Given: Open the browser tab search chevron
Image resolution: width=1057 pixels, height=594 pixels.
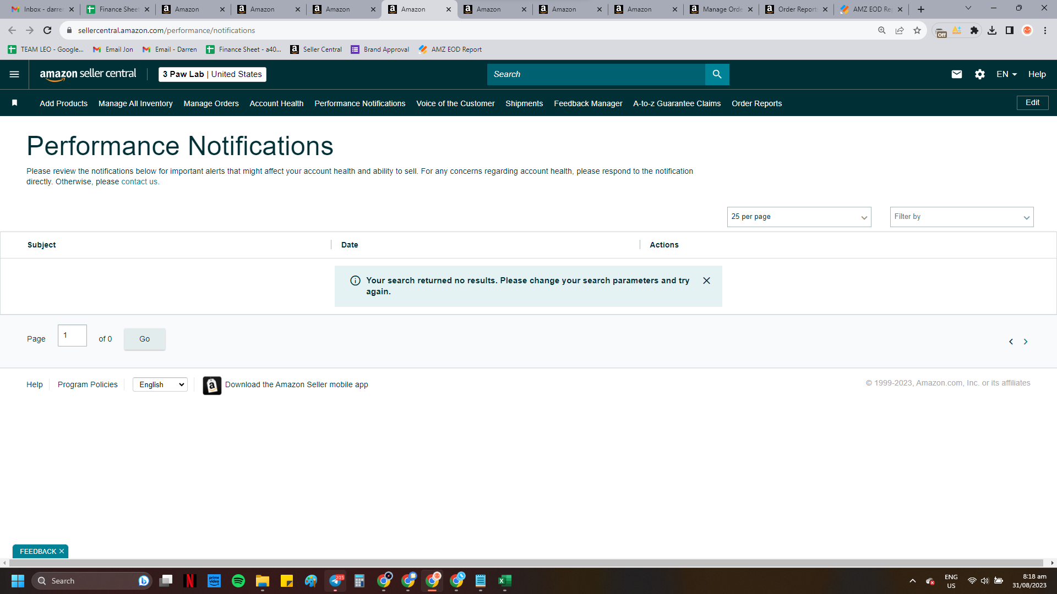Looking at the screenshot, I should [968, 8].
